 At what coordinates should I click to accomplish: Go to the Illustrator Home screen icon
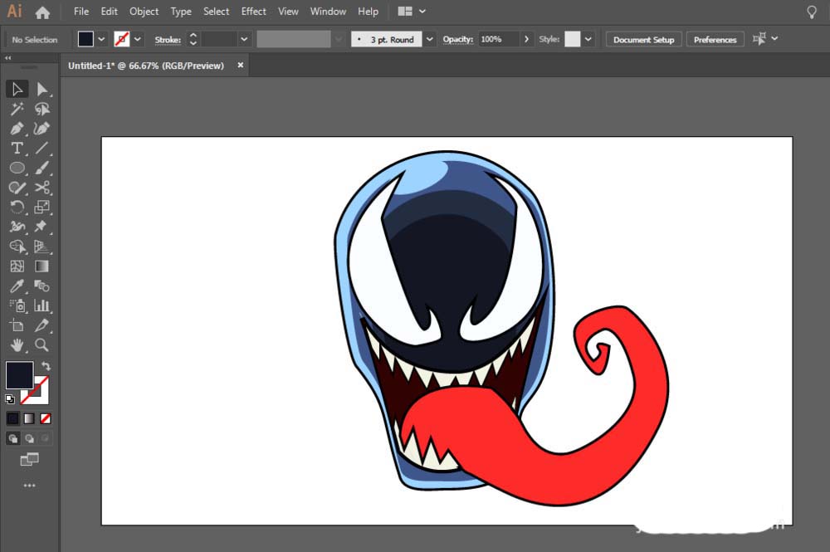[x=42, y=12]
